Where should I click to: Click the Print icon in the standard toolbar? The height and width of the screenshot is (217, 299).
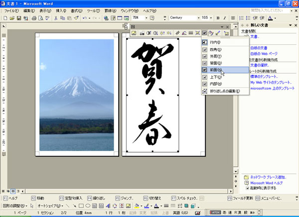tap(34, 18)
